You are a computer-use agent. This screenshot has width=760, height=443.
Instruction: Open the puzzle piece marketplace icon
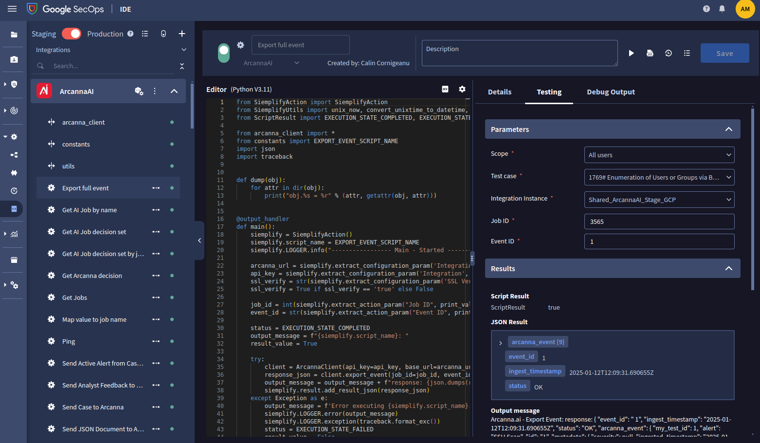coord(14,173)
